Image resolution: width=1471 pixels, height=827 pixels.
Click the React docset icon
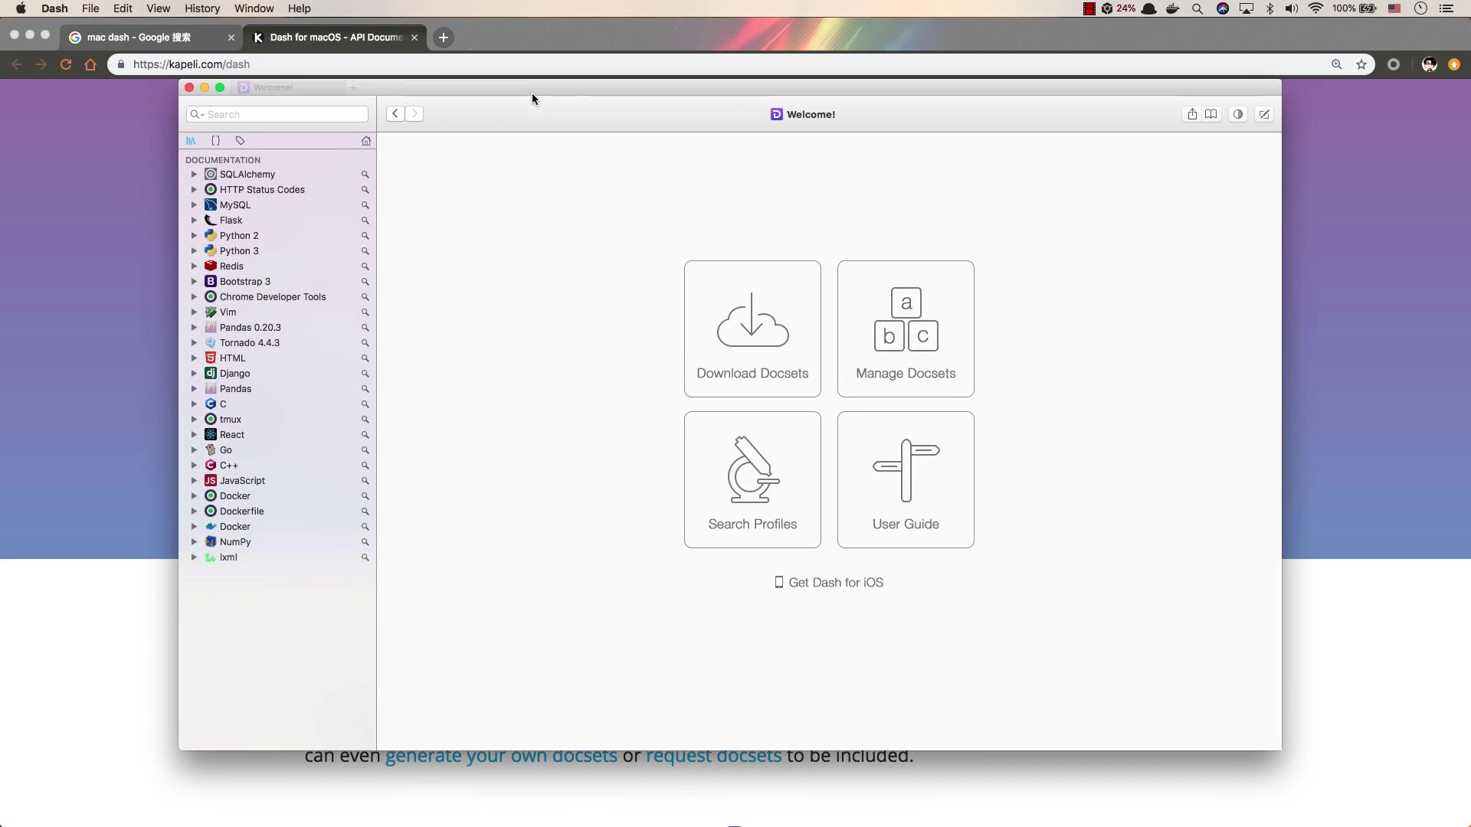211,435
